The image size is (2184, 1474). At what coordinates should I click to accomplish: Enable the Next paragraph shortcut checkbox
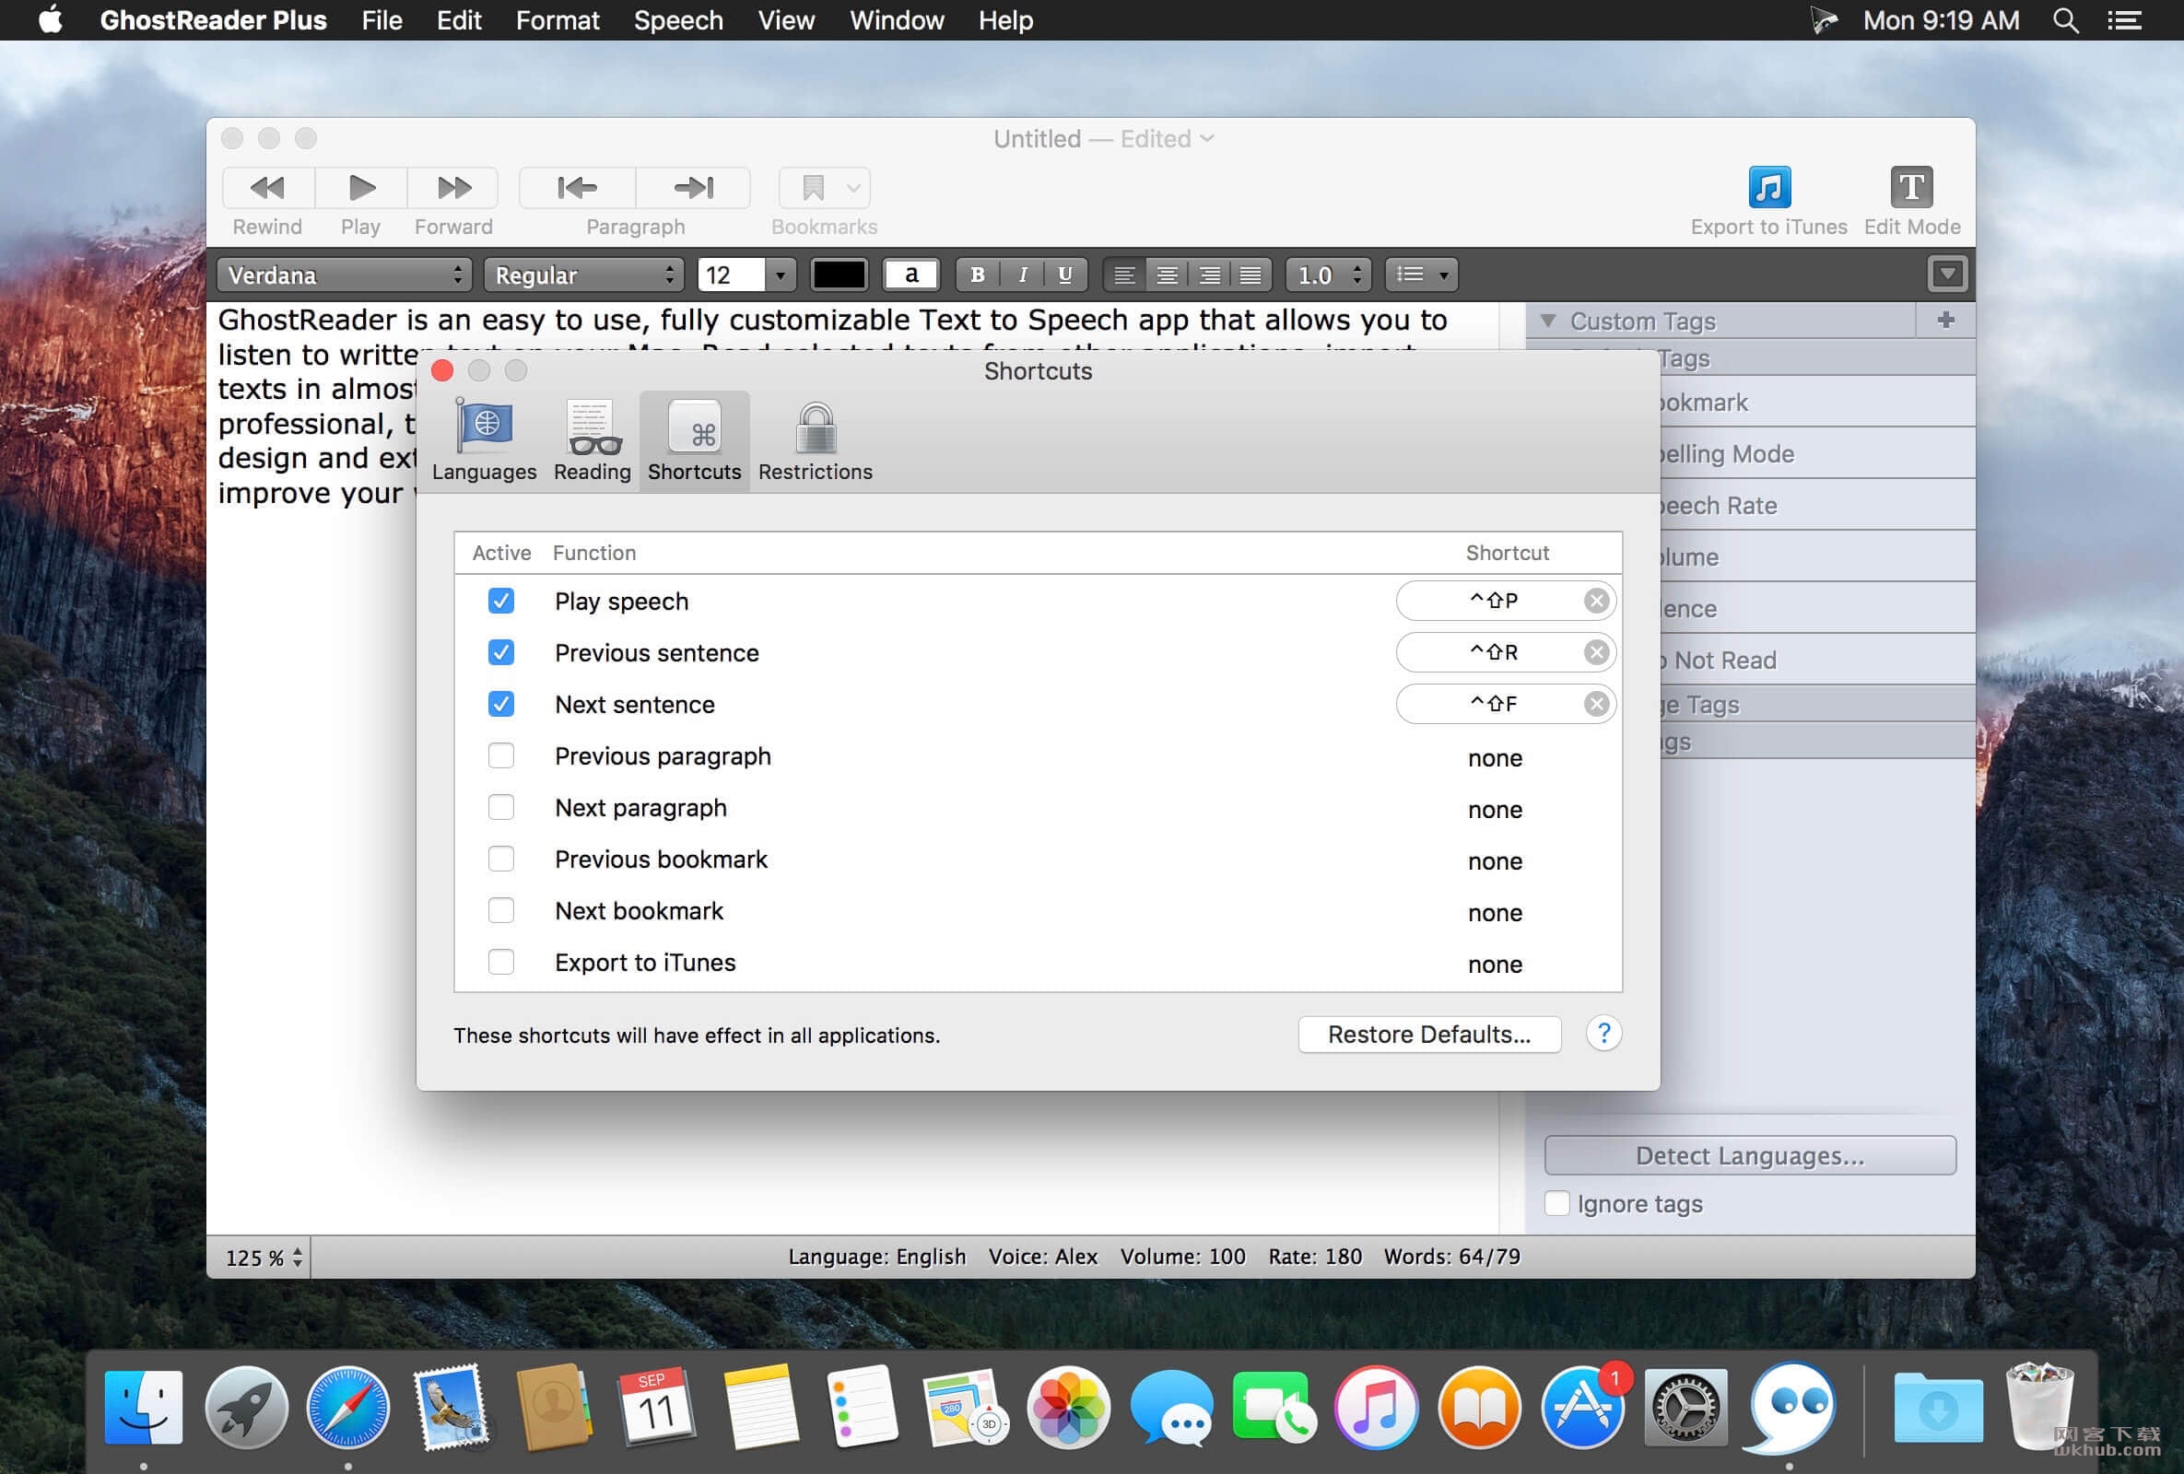[x=501, y=807]
